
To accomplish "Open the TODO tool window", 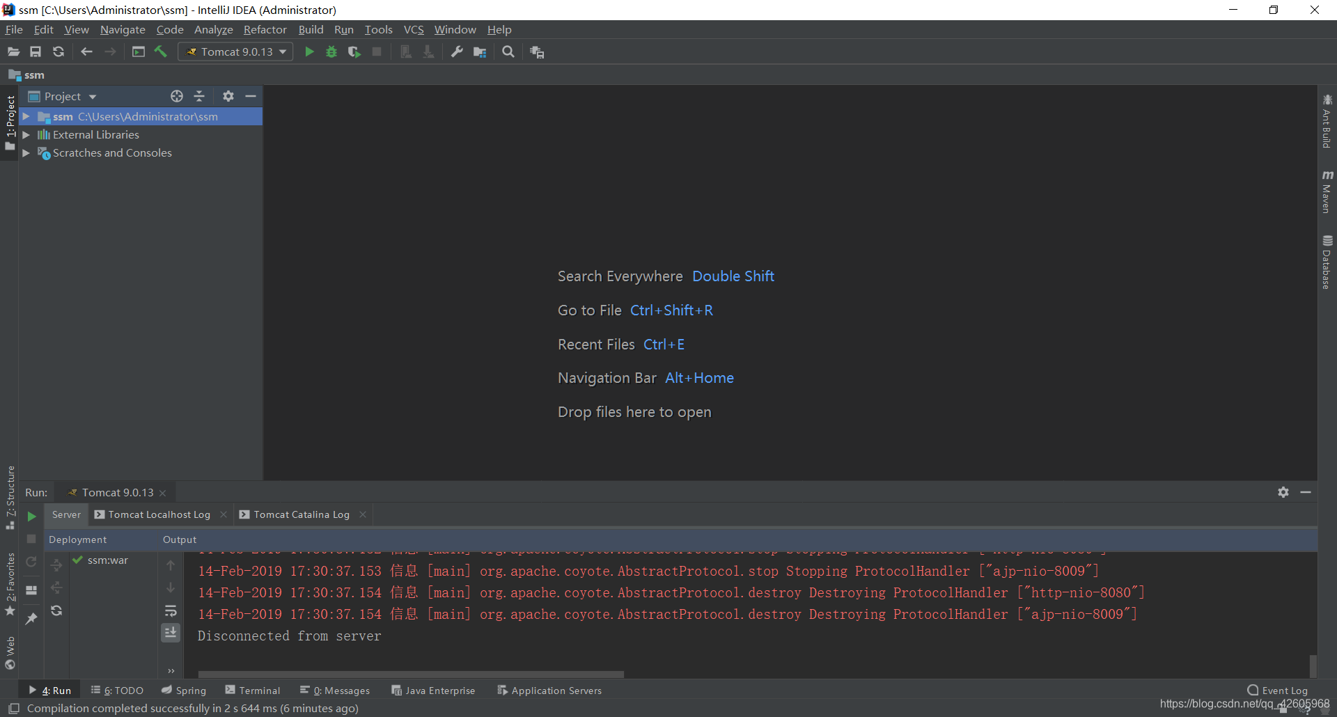I will (117, 691).
